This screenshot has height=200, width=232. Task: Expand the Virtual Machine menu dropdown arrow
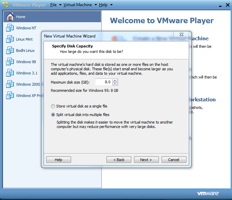pos(96,5)
